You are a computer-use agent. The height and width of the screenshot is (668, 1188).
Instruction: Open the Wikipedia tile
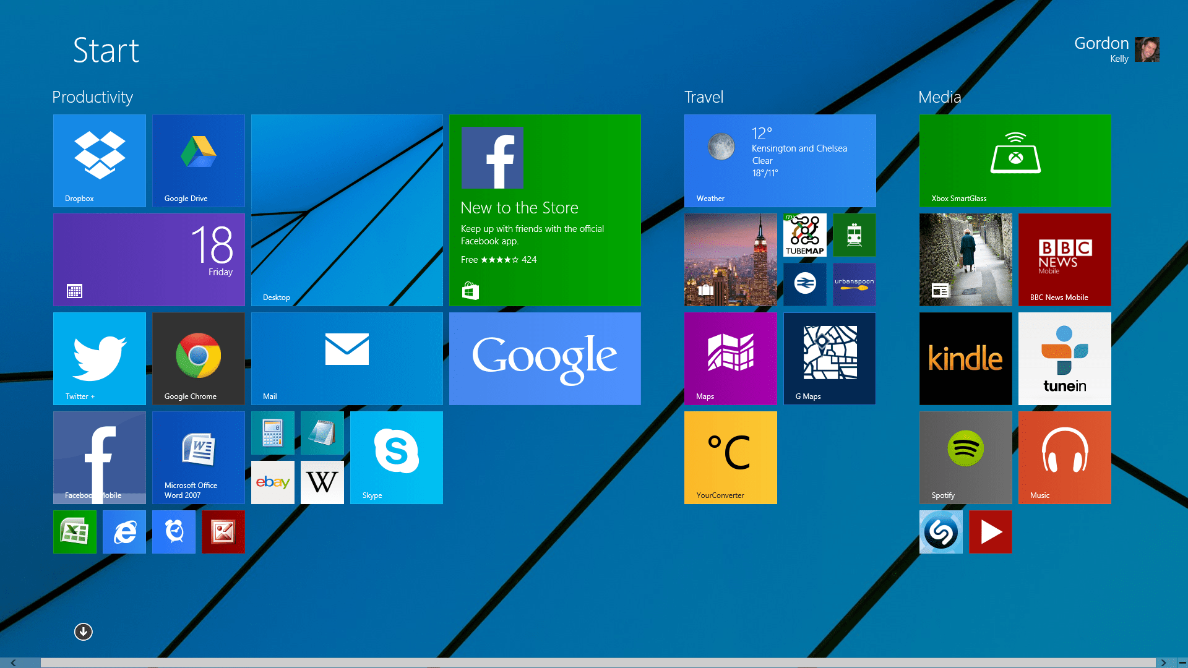point(322,482)
